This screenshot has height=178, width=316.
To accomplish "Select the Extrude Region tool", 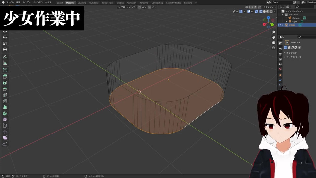I will [5, 77].
